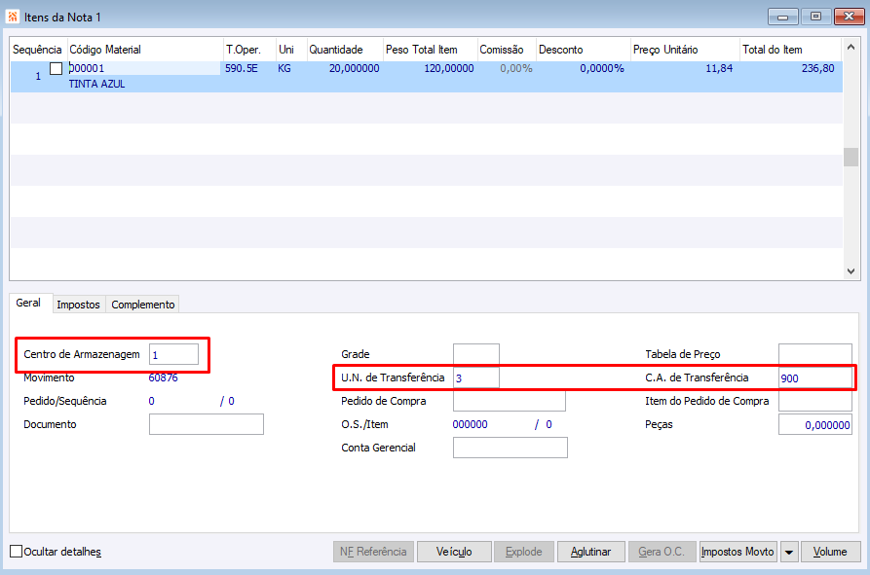
Task: Click the Desconto column header
Action: [584, 50]
